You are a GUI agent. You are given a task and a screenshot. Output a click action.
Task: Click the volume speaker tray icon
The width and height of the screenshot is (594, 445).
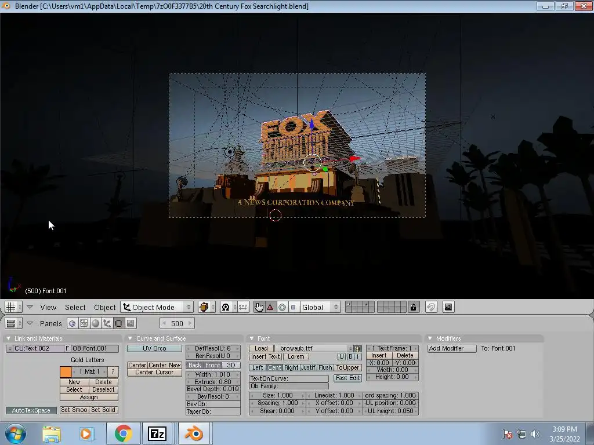(x=535, y=434)
